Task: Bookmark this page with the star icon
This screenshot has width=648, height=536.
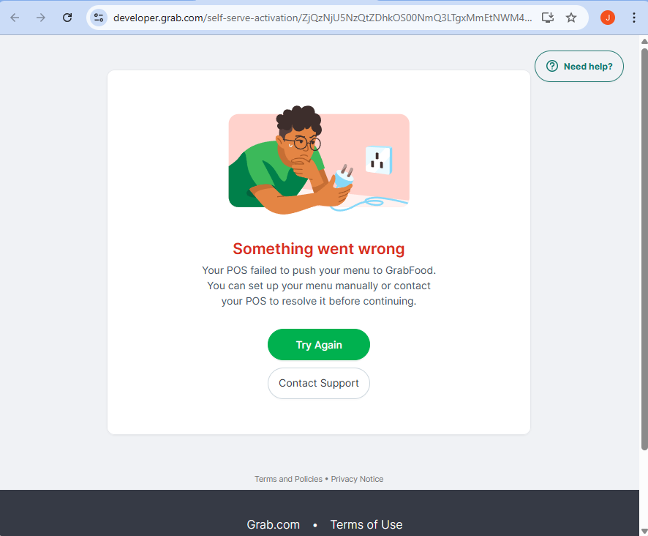Action: coord(571,18)
